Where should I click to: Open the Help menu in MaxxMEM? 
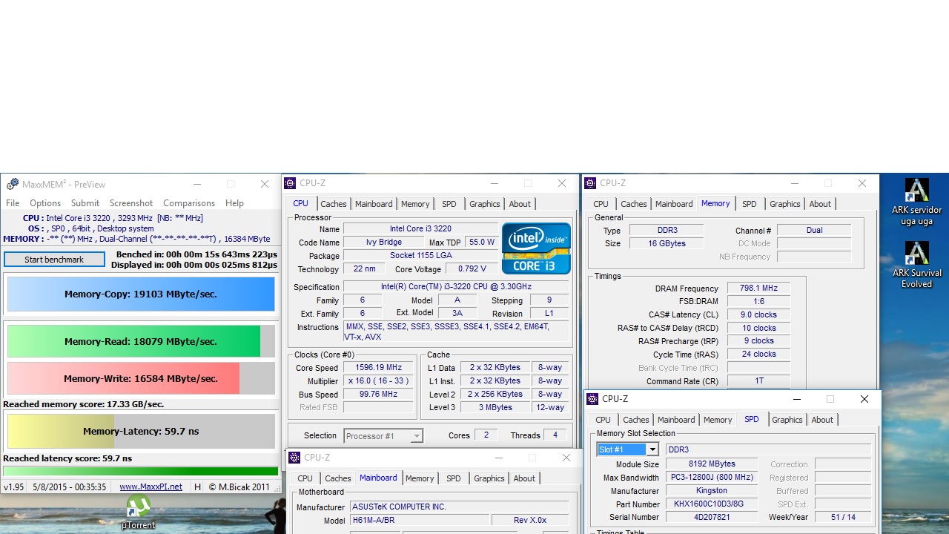(x=234, y=203)
